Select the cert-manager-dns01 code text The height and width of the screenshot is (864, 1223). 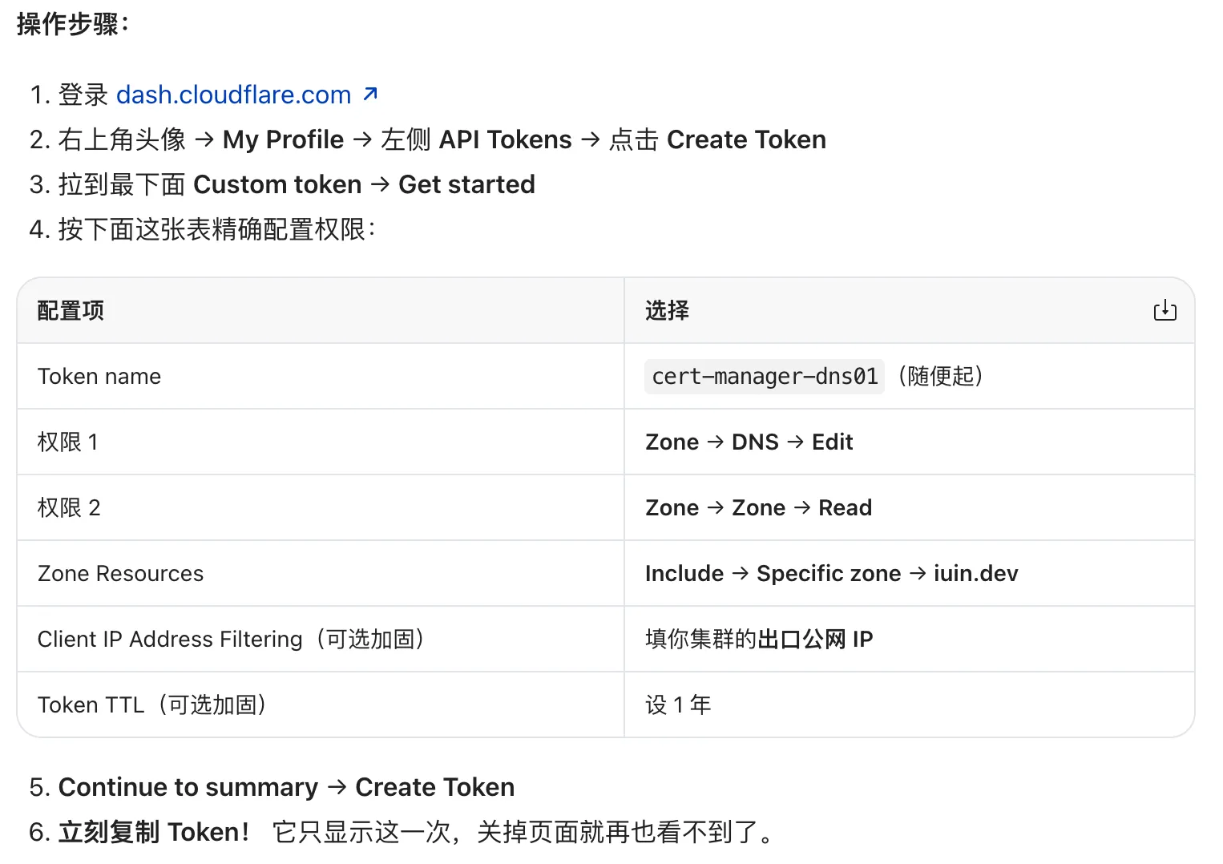click(765, 376)
